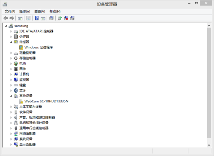Viewport: 214px width, 156px height.
Task: Select the Windows 定位程序 device icon
Action: (21, 47)
